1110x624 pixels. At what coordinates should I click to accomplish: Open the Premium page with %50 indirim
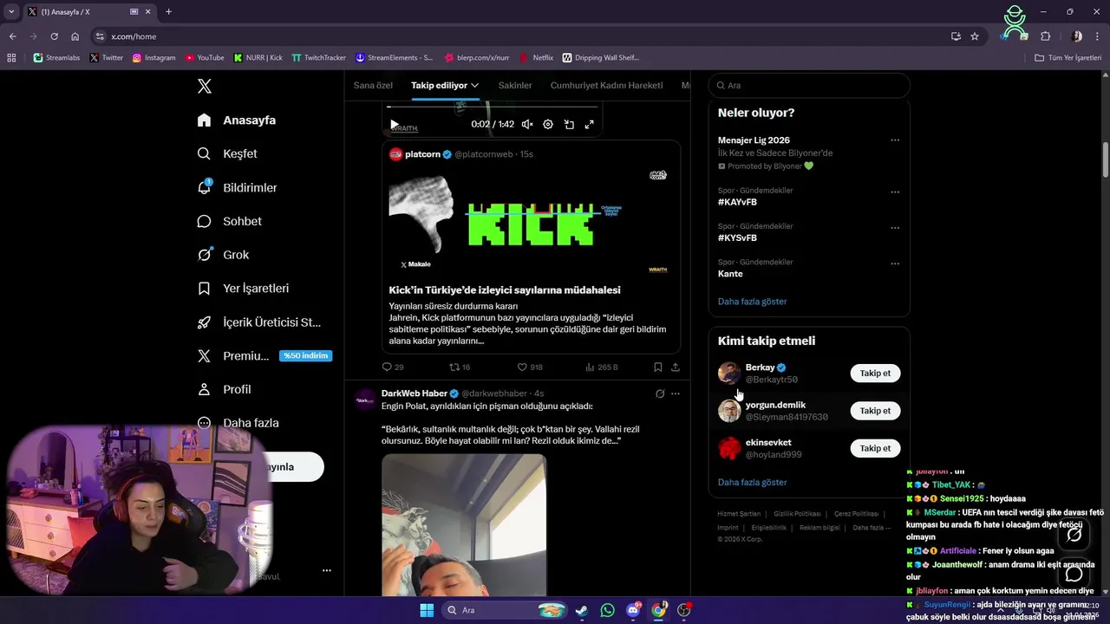264,355
